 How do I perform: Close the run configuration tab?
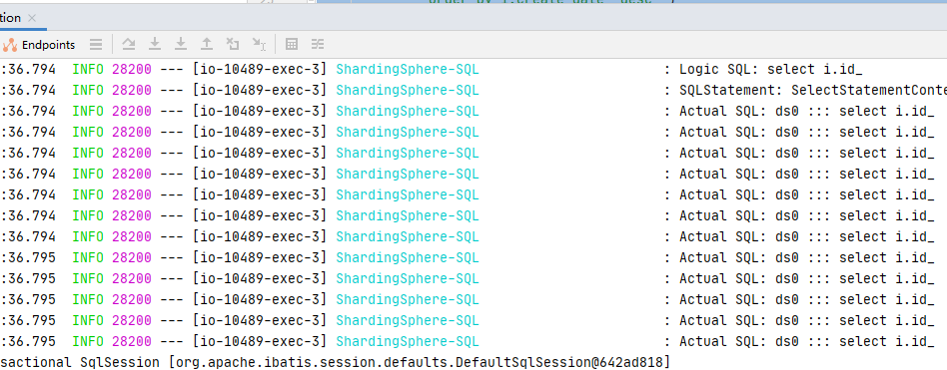tap(32, 18)
